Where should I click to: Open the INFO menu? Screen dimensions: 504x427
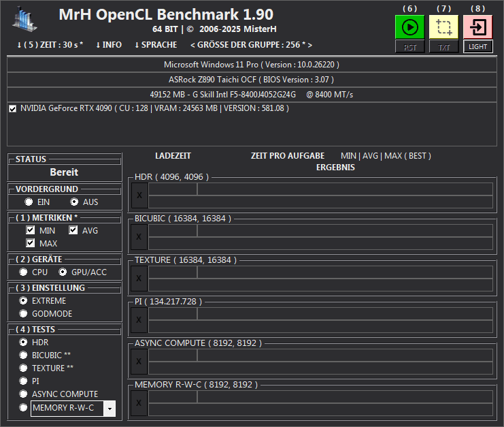pos(109,45)
